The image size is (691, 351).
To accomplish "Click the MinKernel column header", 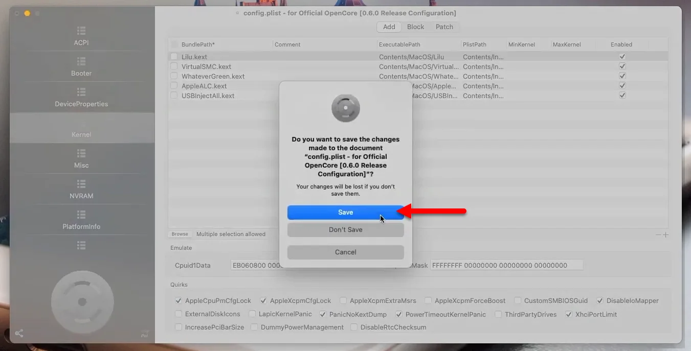I will (x=522, y=44).
